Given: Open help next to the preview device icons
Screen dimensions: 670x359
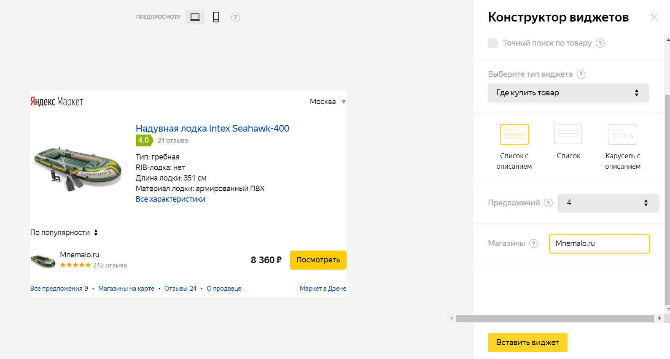Looking at the screenshot, I should (x=236, y=17).
